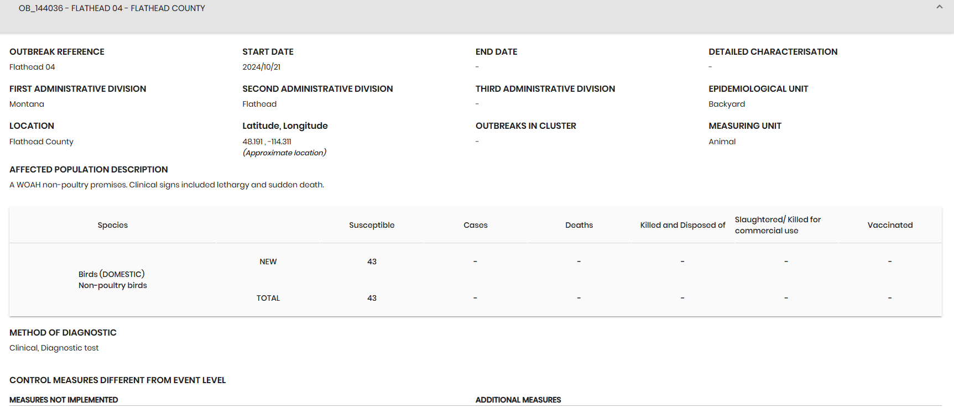Viewport: 954px width, 413px height.
Task: Click the Killed and Disposed of header
Action: (x=682, y=225)
